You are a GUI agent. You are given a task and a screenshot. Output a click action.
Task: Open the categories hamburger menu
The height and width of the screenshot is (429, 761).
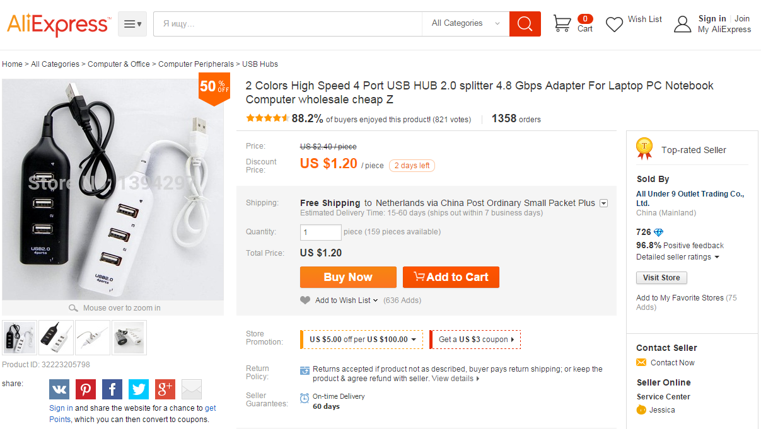point(132,24)
